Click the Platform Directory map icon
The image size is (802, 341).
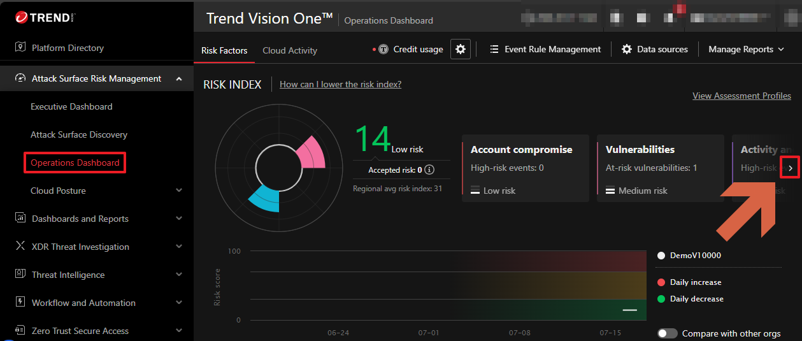20,48
